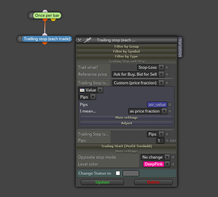Click the trailing step Pips value field
The image size is (218, 197).
[x=160, y=141]
